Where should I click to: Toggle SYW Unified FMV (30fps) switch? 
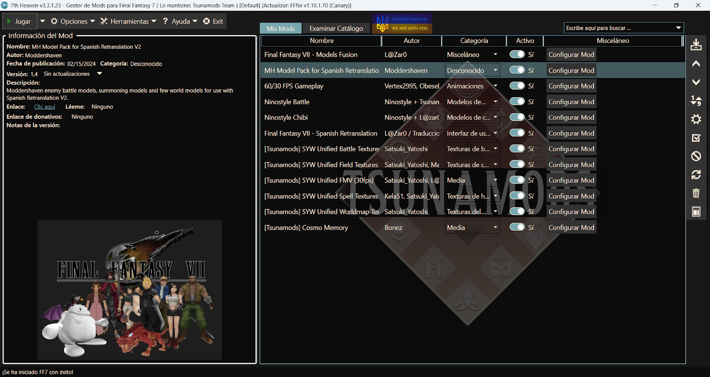point(517,180)
